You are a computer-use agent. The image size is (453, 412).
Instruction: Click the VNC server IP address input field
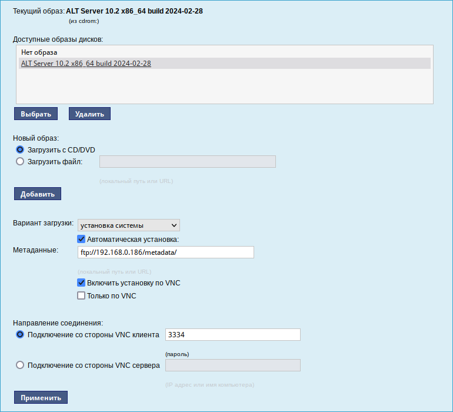click(233, 365)
